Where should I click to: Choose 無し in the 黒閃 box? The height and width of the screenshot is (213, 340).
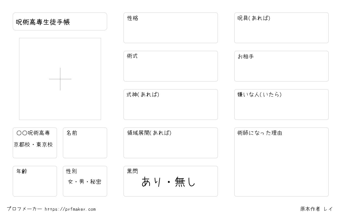(185, 182)
